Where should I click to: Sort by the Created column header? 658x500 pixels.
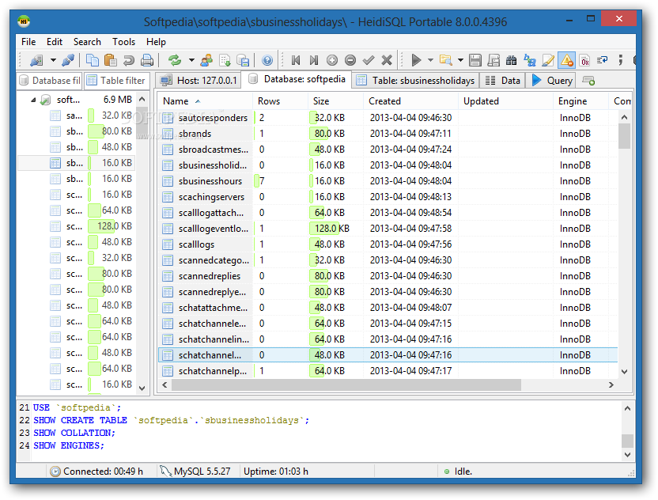click(x=410, y=101)
